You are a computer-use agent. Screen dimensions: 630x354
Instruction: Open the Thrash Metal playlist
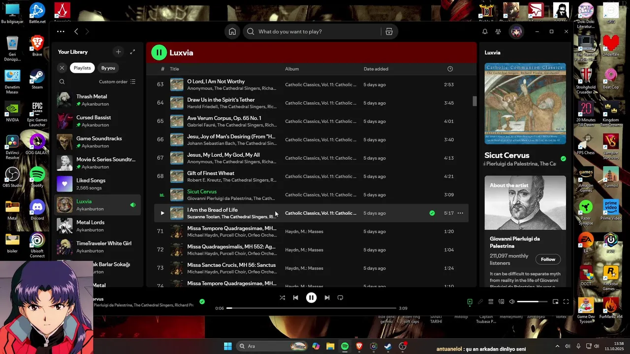[97, 100]
